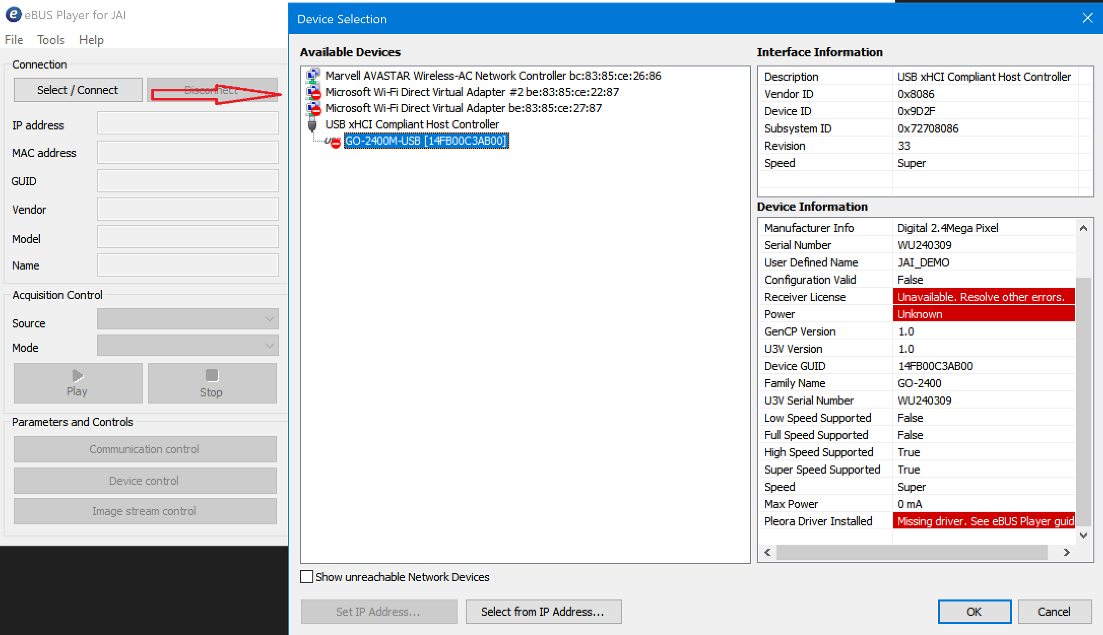Click the Configuration Valid False value
This screenshot has width=1103, height=635.
pos(910,280)
